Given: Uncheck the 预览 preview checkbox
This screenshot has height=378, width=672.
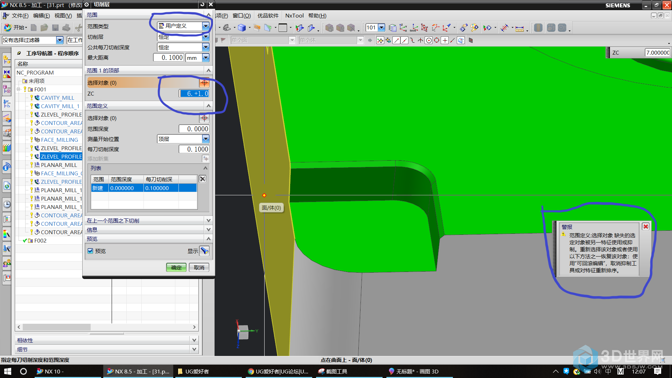Looking at the screenshot, I should (x=90, y=251).
